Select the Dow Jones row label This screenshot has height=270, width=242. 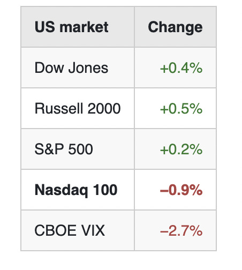71,67
